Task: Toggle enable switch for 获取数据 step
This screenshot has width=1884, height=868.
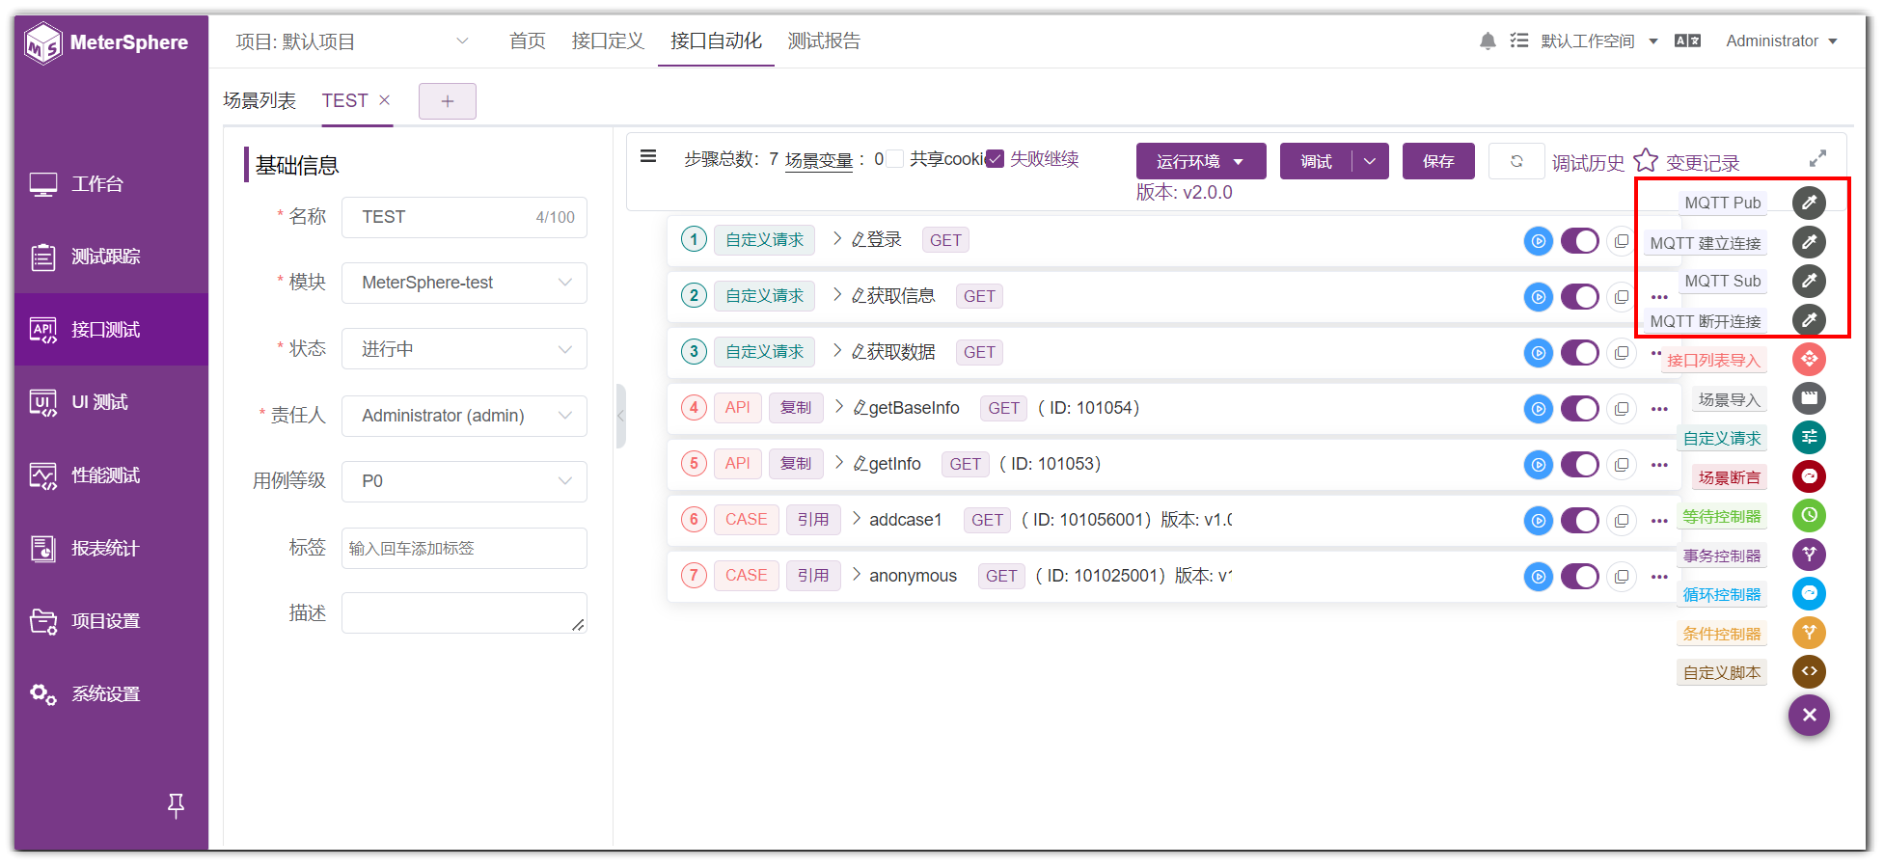Action: pos(1579,353)
